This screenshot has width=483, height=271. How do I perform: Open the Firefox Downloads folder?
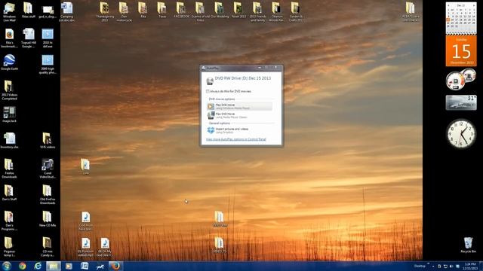[9, 169]
